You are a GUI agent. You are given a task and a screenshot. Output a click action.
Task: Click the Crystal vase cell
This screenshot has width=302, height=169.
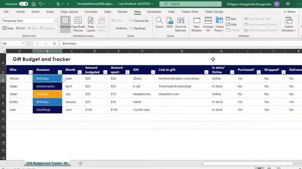click(143, 109)
